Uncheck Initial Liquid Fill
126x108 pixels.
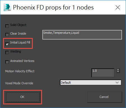click(7, 44)
